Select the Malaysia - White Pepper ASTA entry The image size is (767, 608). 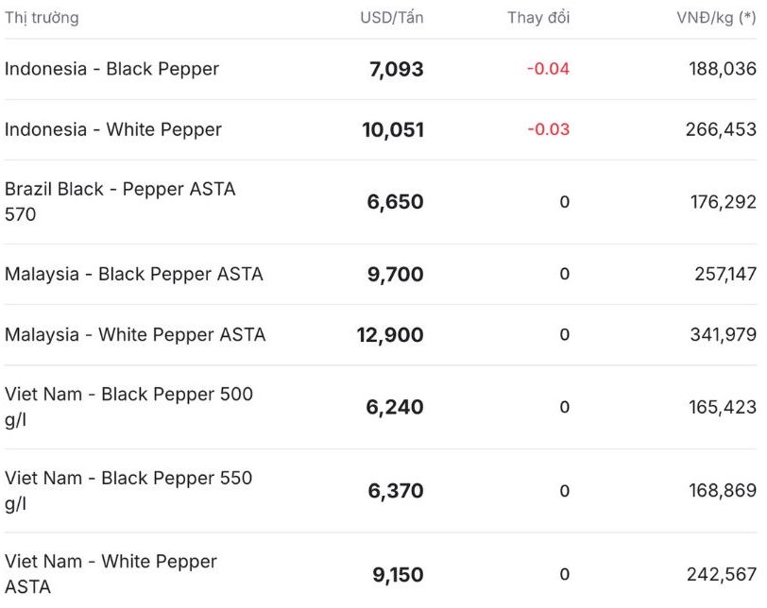point(135,334)
